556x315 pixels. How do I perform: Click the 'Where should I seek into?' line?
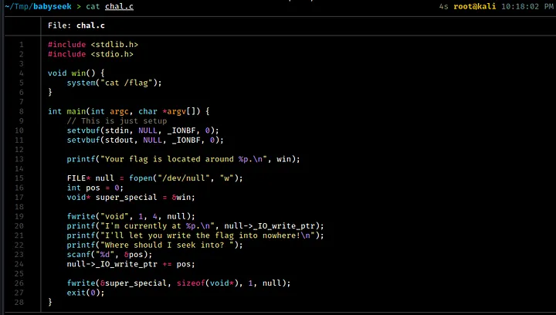(155, 246)
